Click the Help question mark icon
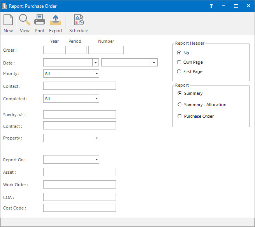Viewport: 255px width, 227px height. point(211,6)
